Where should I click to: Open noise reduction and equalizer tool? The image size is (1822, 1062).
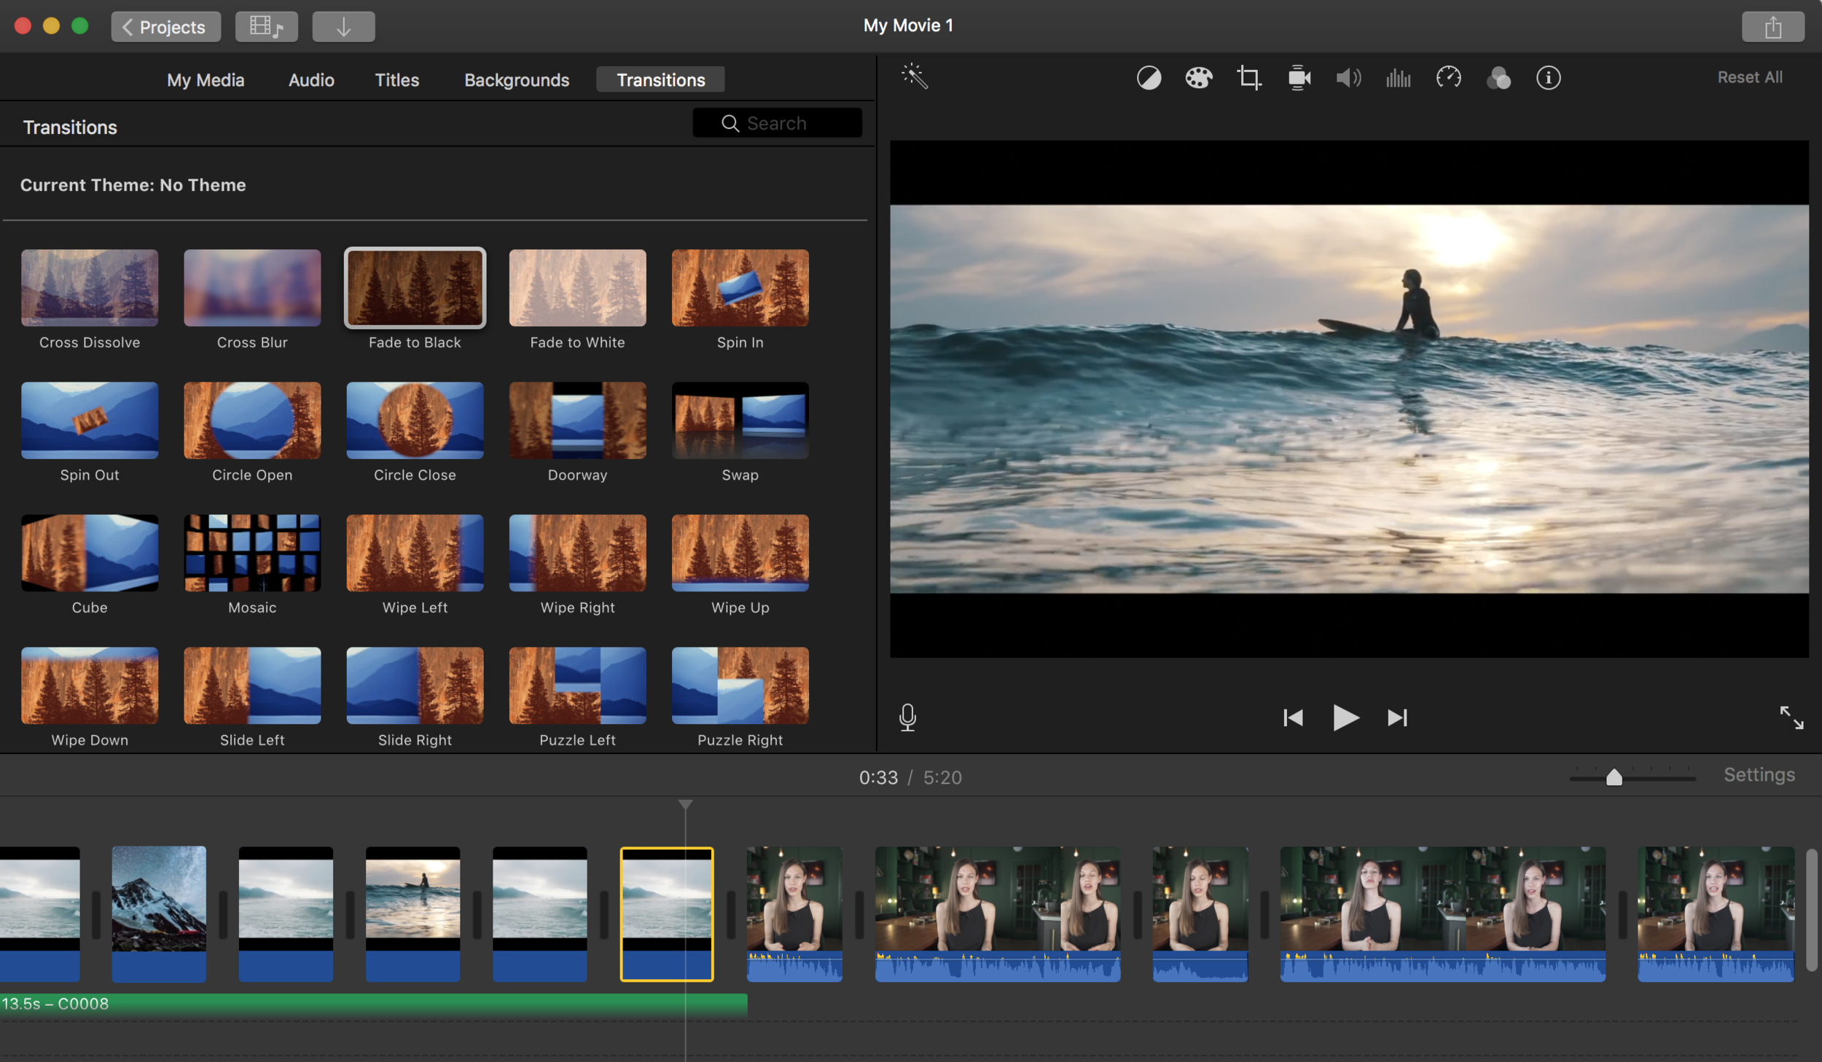pyautogui.click(x=1398, y=78)
